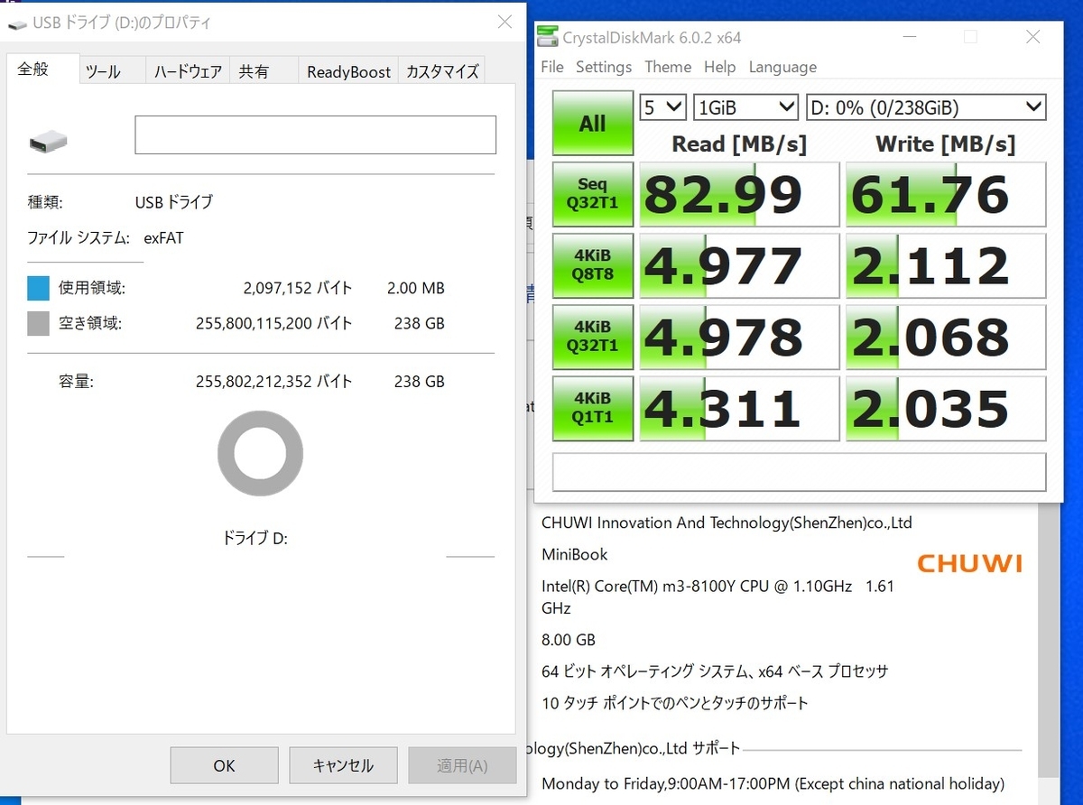Screen dimensions: 1083x805
Task: Click the ドライブ D: label
Action: [x=255, y=538]
